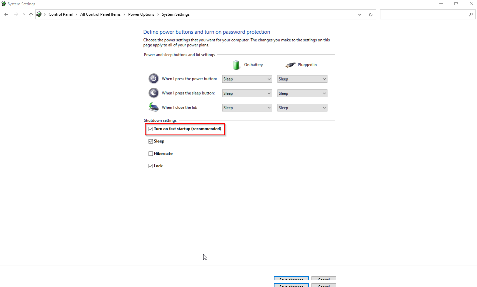The image size is (477, 287).
Task: Open sleep button Plugged in dropdown
Action: 302,93
